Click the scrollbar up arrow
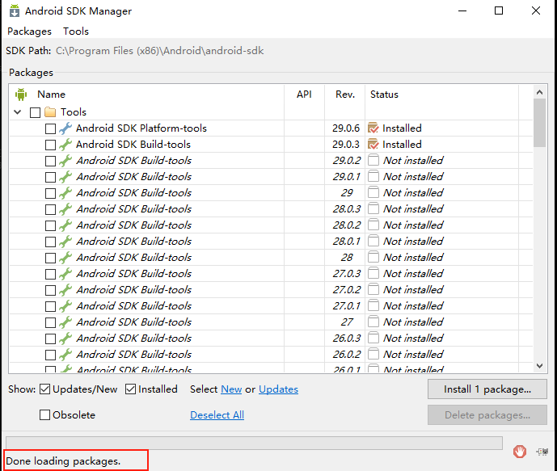557x471 pixels. point(539,94)
